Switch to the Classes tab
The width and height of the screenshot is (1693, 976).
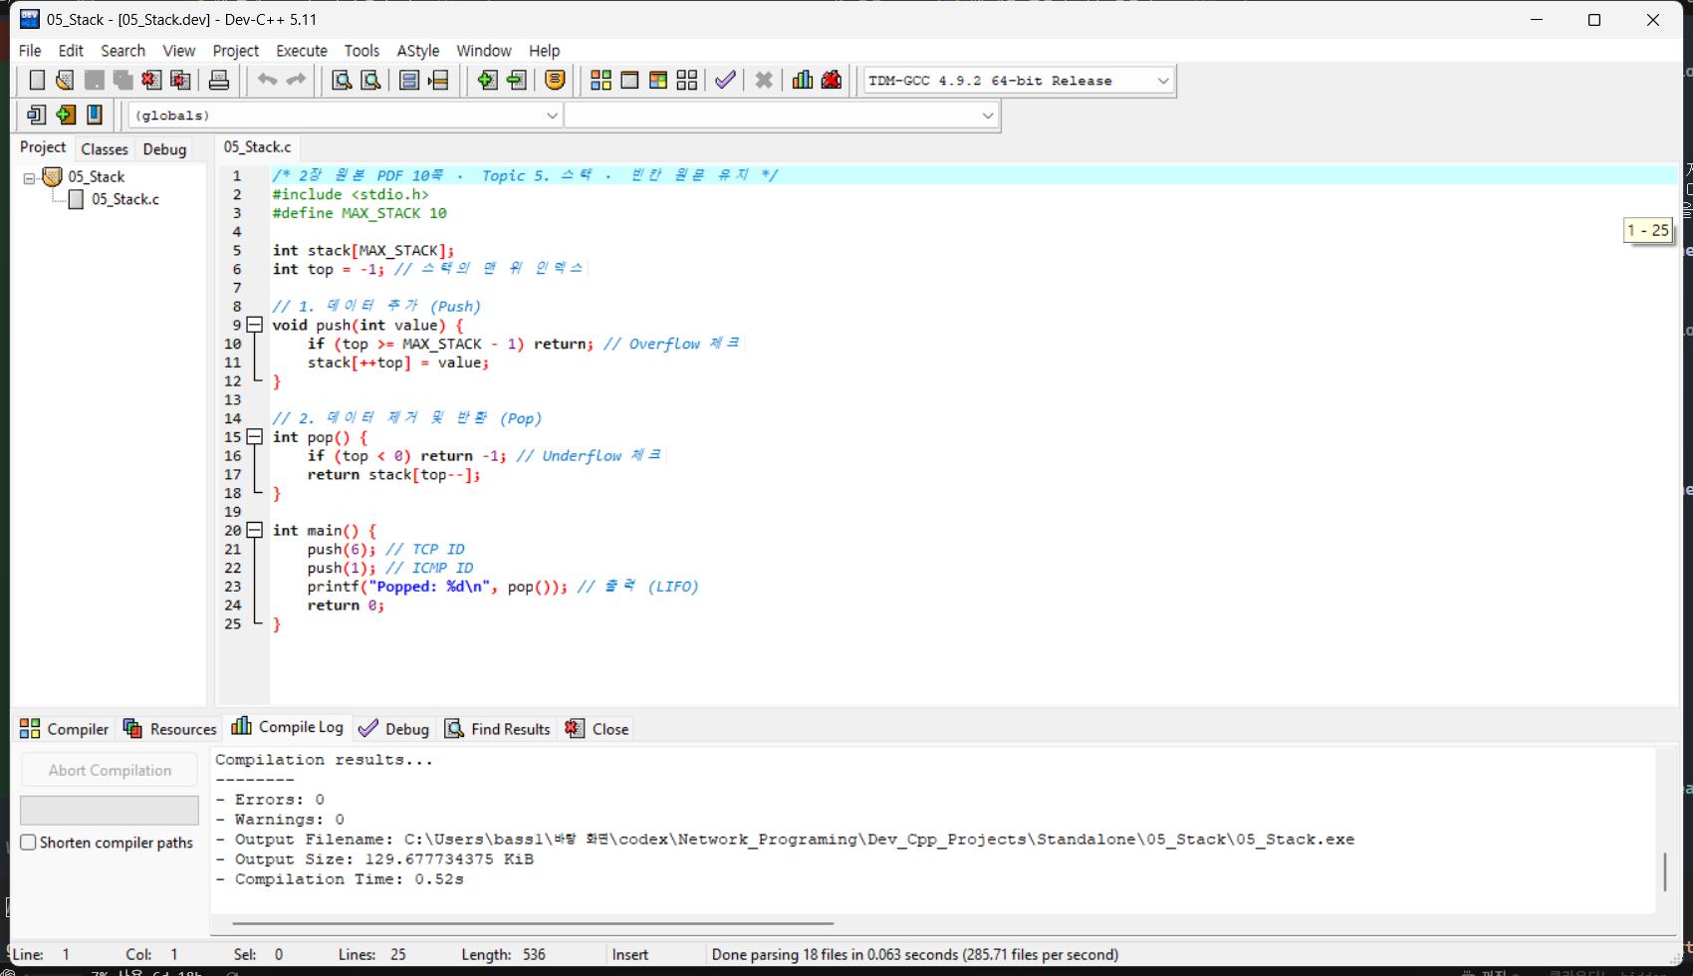click(105, 149)
